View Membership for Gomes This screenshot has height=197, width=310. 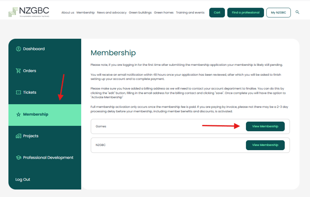(265, 127)
